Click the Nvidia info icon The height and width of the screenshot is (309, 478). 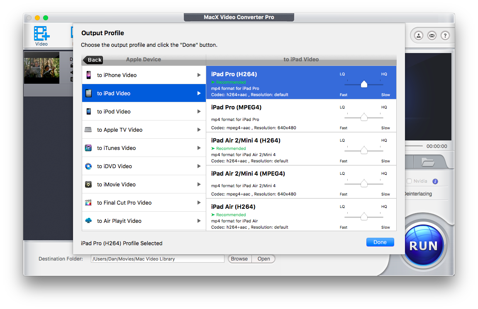[435, 181]
